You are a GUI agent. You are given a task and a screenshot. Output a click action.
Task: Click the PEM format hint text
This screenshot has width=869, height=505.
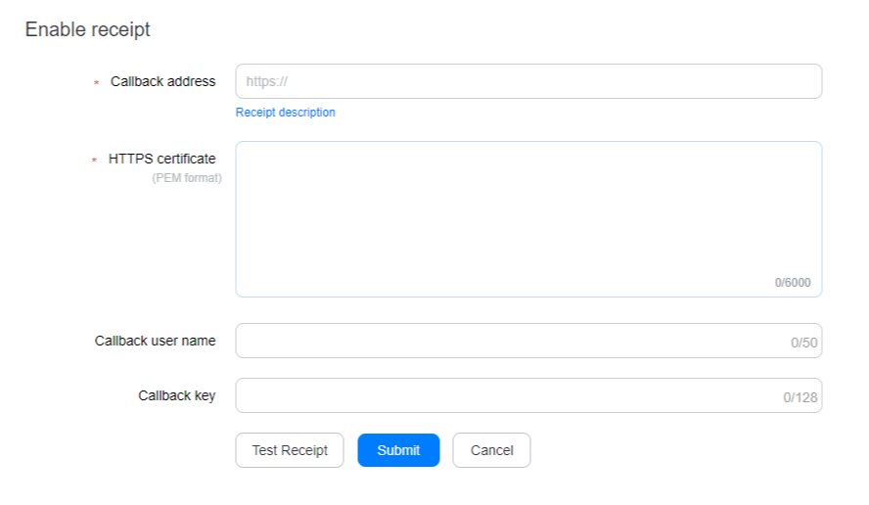187,178
